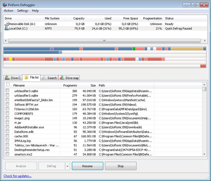The image size is (211, 181).
Task: Switch to the Drive C: tab
Action: coord(13,78)
